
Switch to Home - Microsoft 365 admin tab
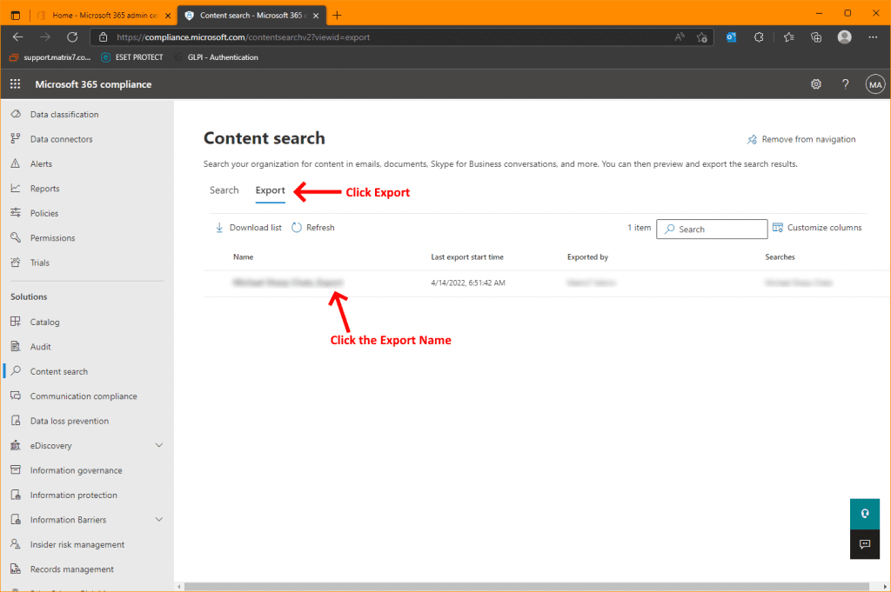(104, 16)
